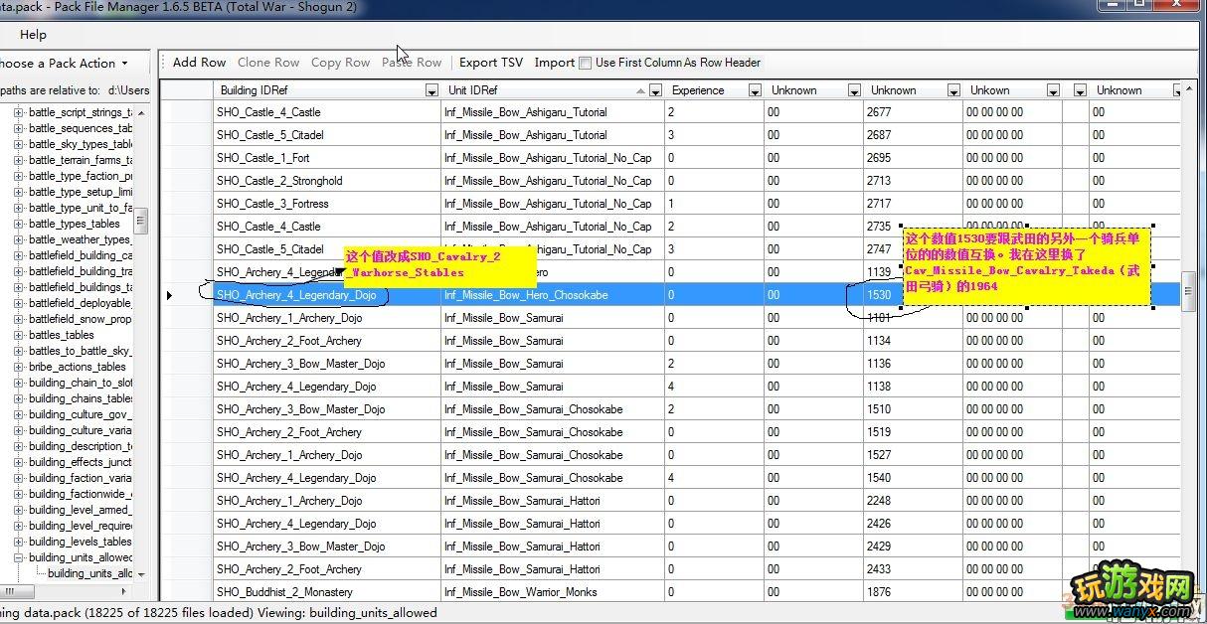
Task: Expand the battle_types_tables tree node
Action: pyautogui.click(x=19, y=224)
